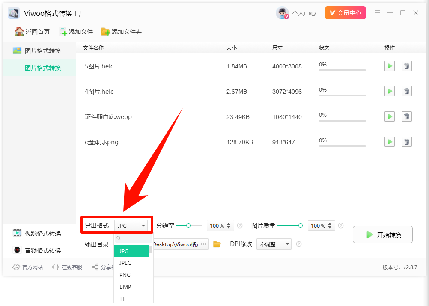
Task: Click the 在线客服 headset icon
Action: 56,267
